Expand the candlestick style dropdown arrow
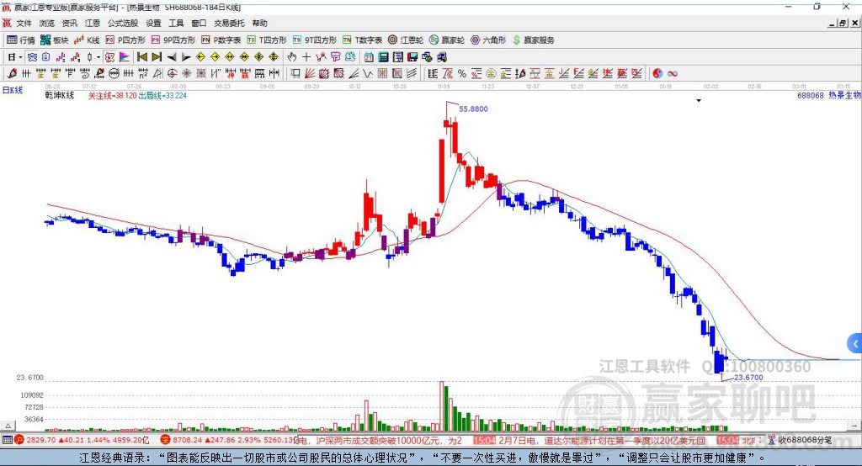The height and width of the screenshot is (466, 862). coord(98,57)
